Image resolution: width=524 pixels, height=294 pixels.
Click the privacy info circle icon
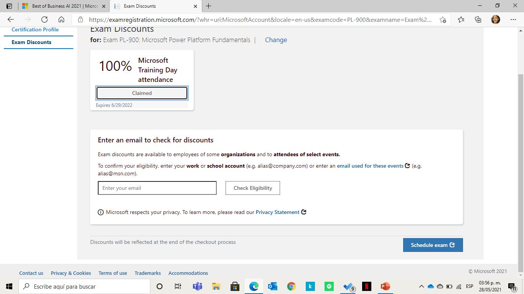pyautogui.click(x=101, y=212)
